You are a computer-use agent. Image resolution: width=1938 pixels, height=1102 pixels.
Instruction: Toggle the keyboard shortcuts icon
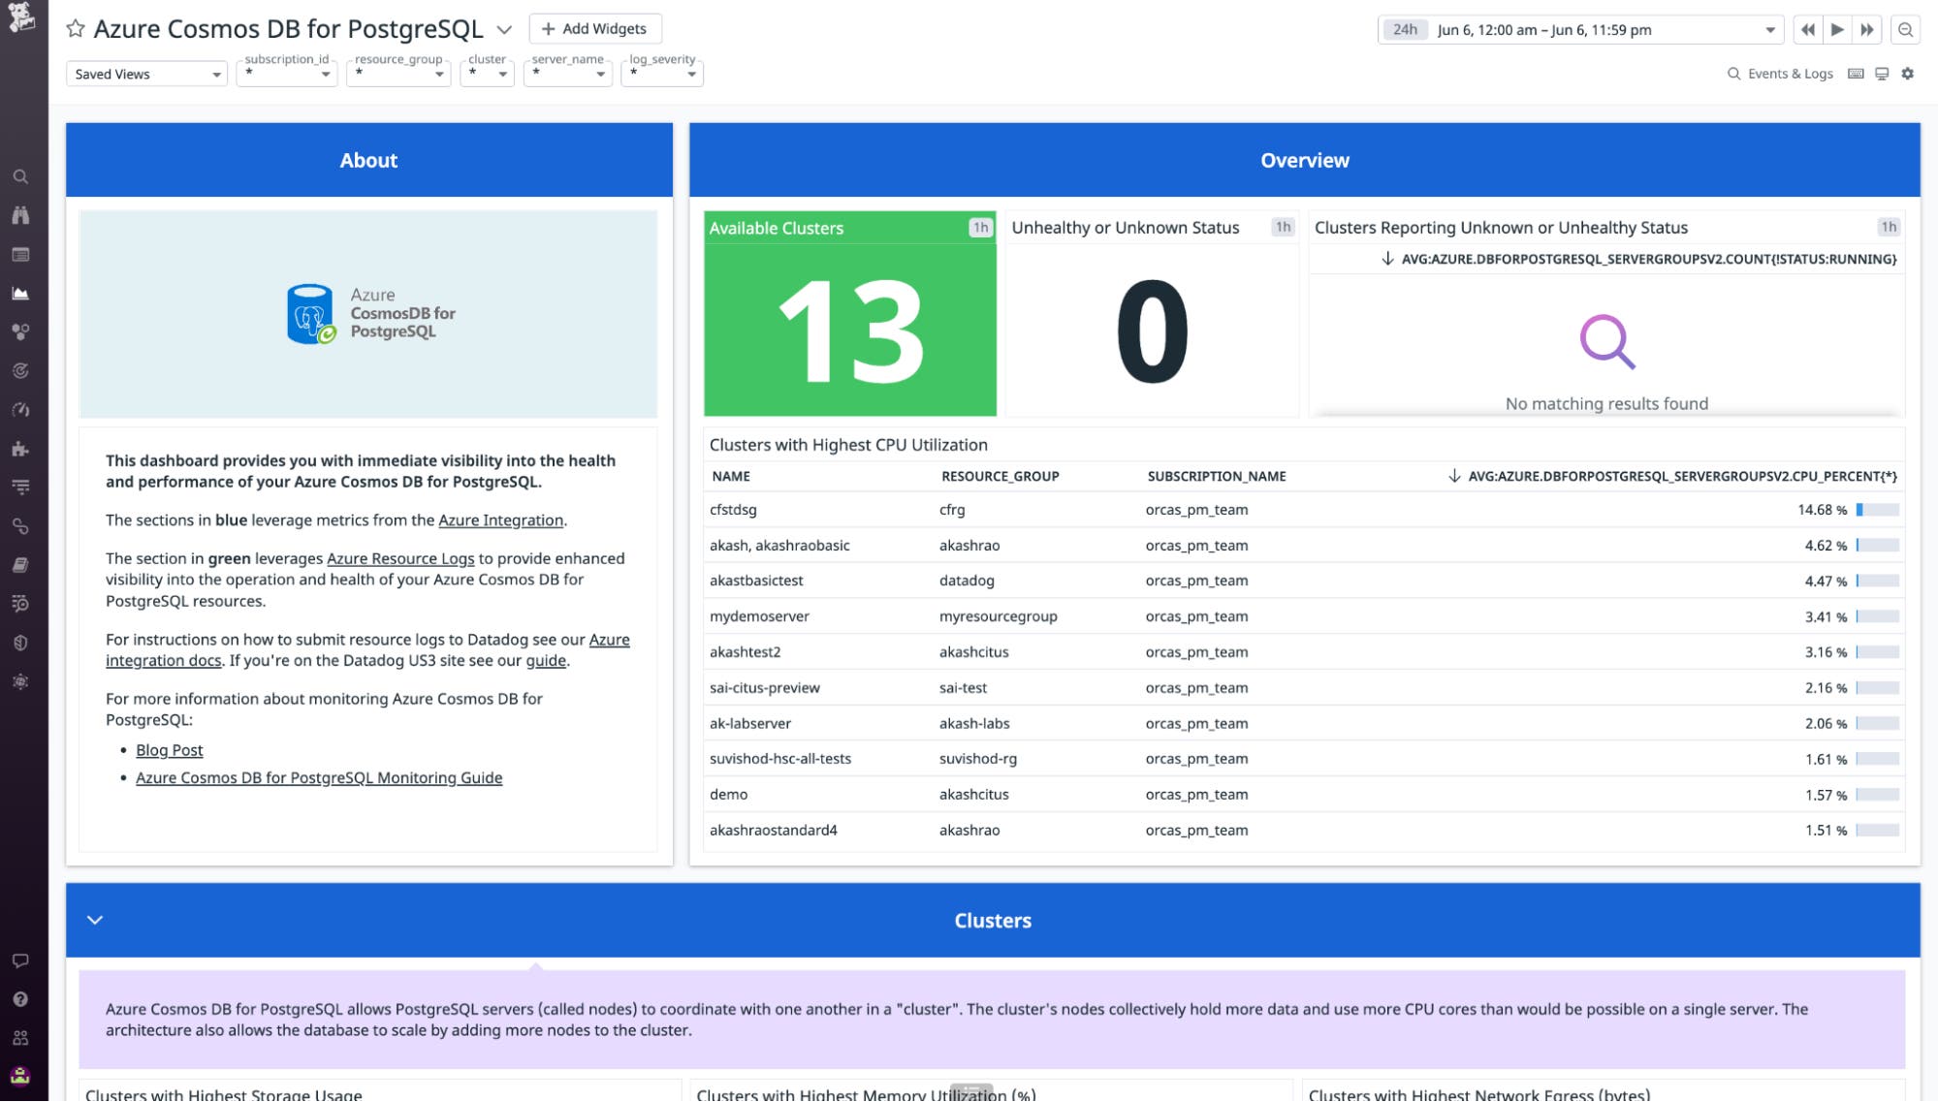[x=1855, y=74]
